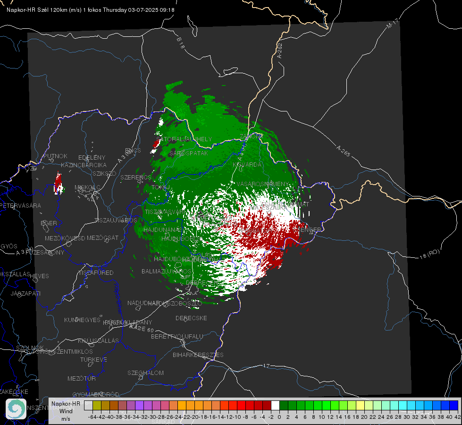Screen dimensions: 462x425
Task: Click the KAZINCBARCIKA town label
Action: click(x=84, y=165)
